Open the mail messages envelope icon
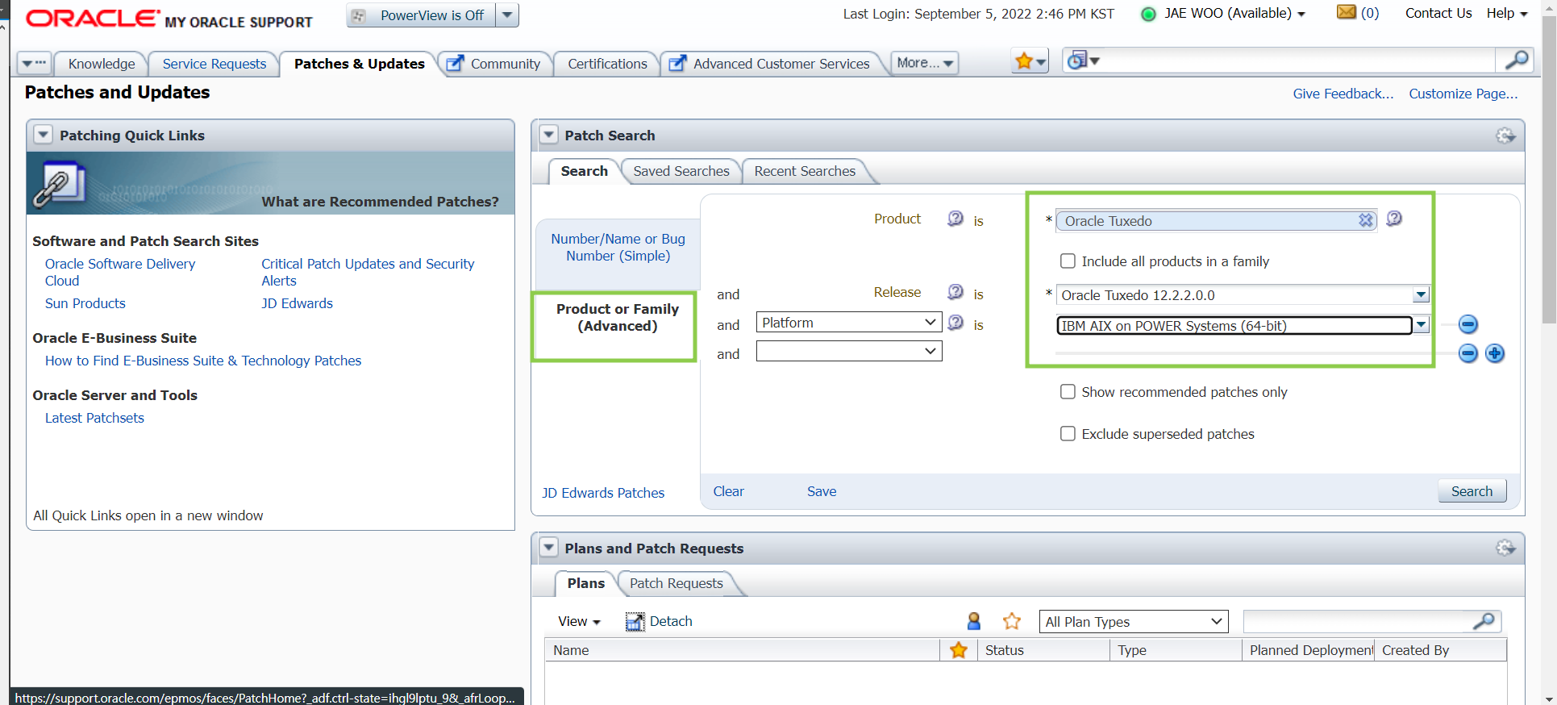The height and width of the screenshot is (705, 1557). [1346, 12]
